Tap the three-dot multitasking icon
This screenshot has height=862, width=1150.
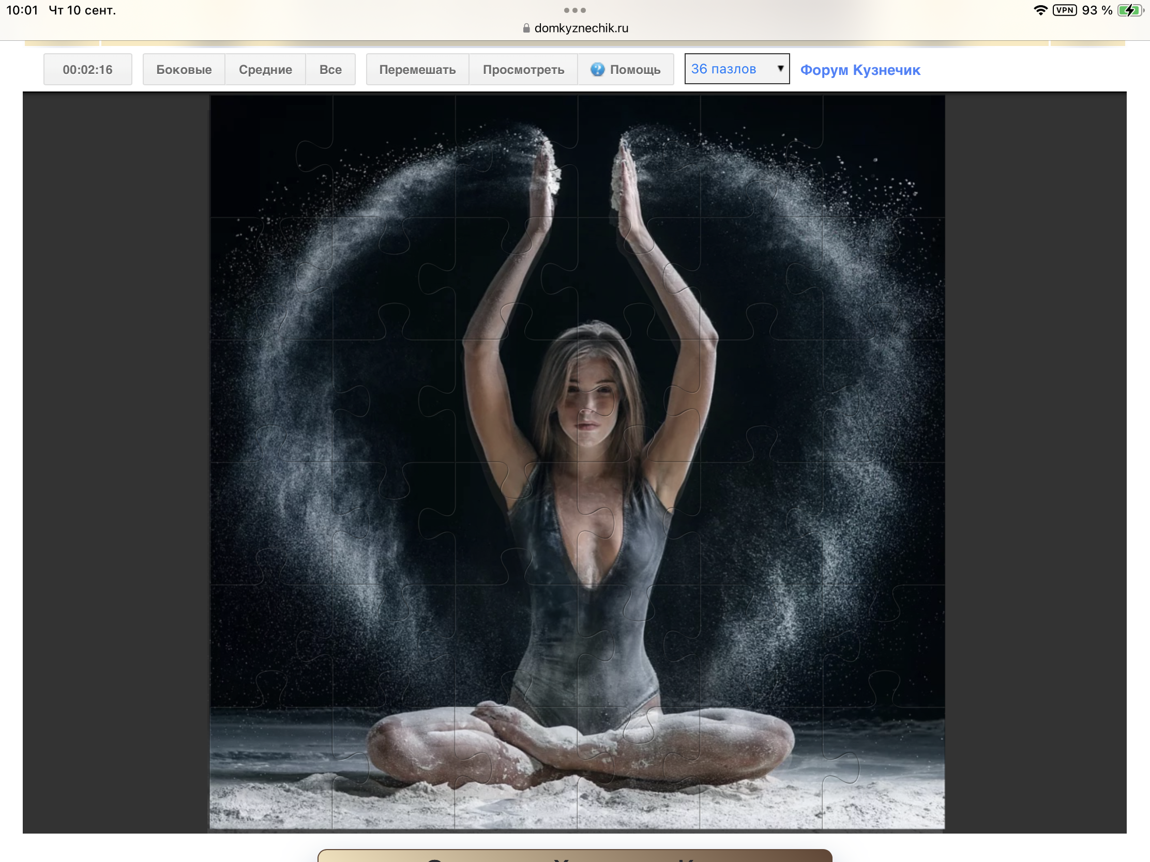tap(574, 10)
